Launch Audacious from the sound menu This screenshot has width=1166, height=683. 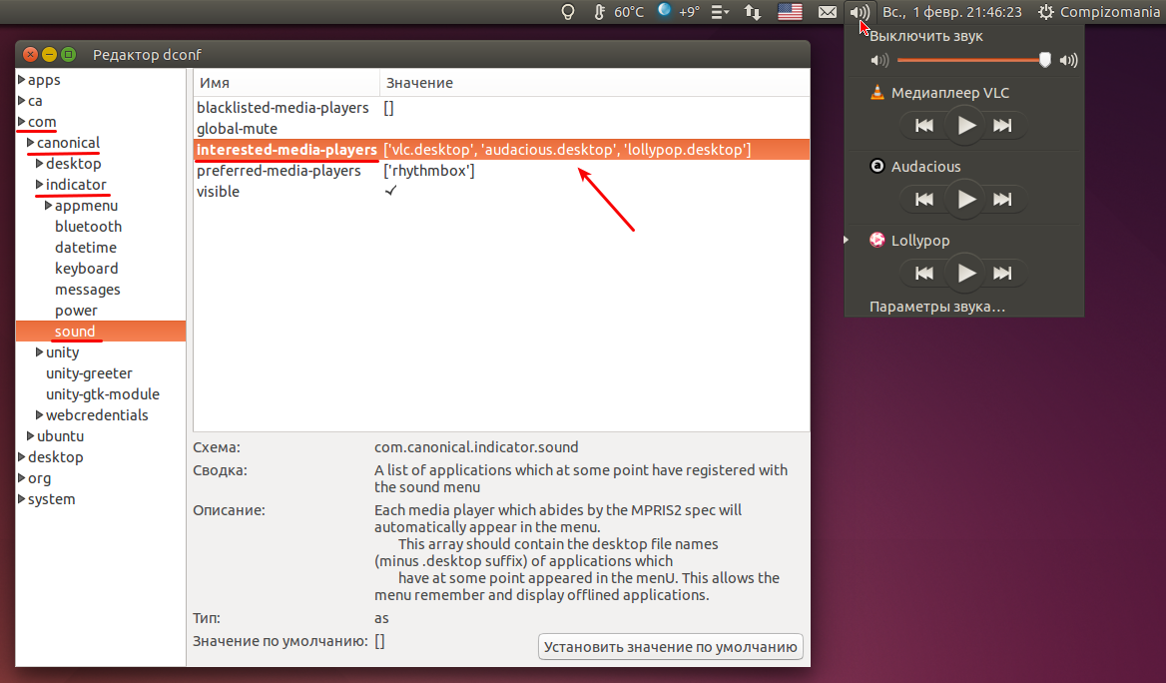925,167
